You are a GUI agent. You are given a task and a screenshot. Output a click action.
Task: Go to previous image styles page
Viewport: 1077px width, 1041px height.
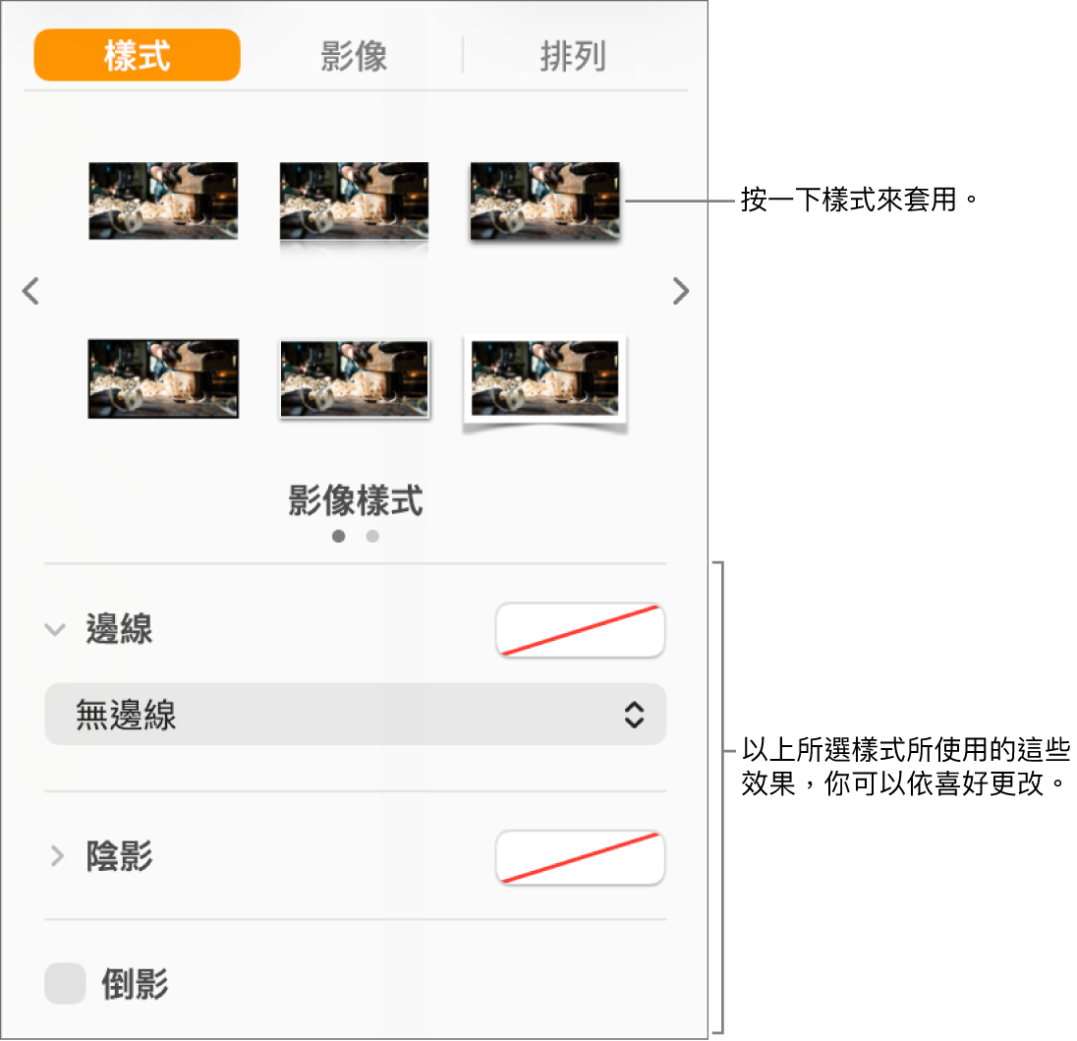[30, 291]
